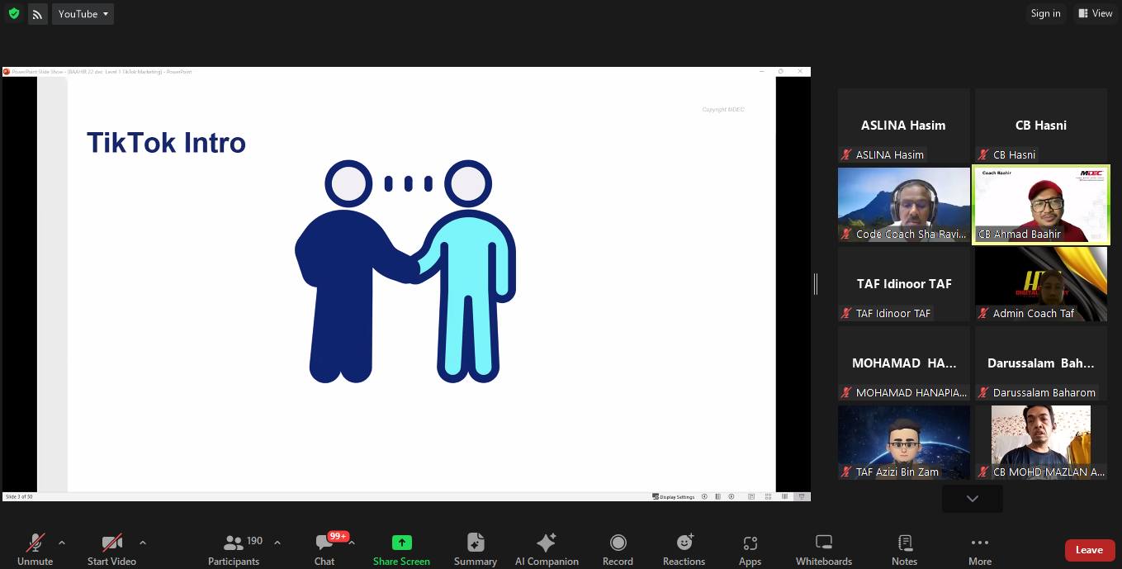Unmute the microphone
This screenshot has height=569, width=1122.
pos(35,549)
